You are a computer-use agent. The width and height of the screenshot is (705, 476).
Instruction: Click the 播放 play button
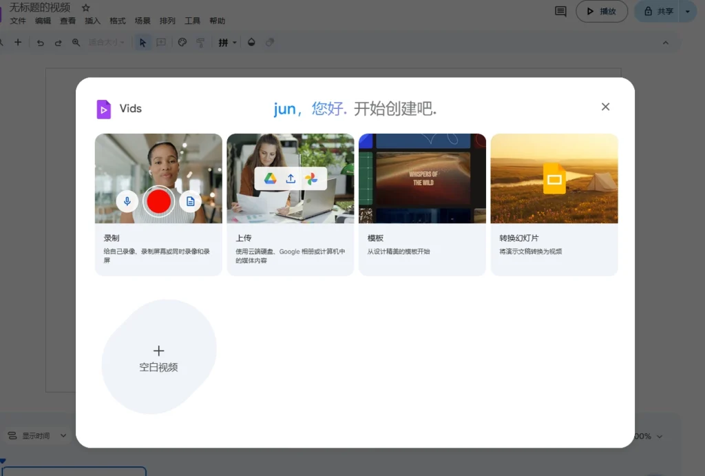click(602, 12)
